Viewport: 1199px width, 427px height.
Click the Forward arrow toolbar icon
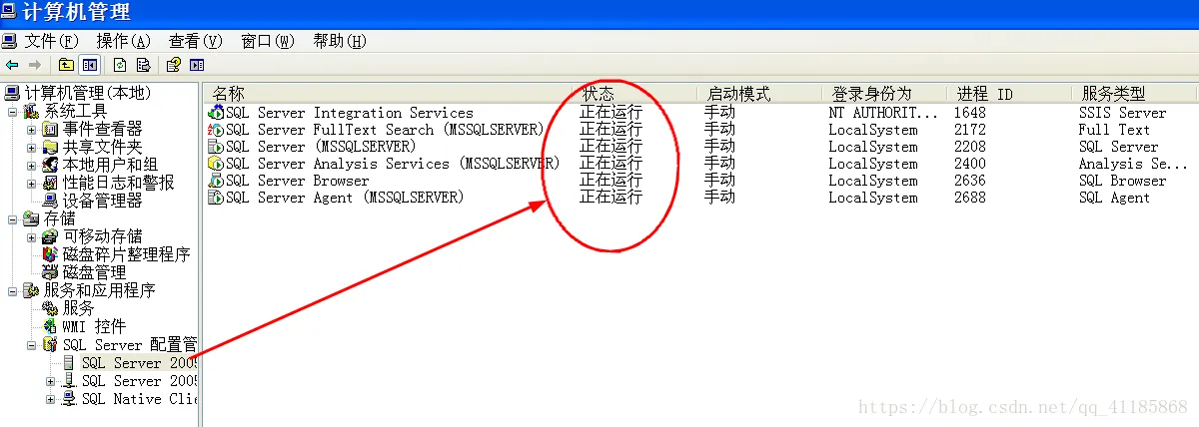pyautogui.click(x=34, y=65)
